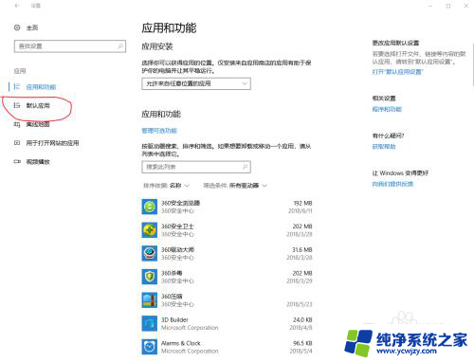The width and height of the screenshot is (474, 362).
Task: Go to 主页 settings home
Action: pyautogui.click(x=32, y=27)
